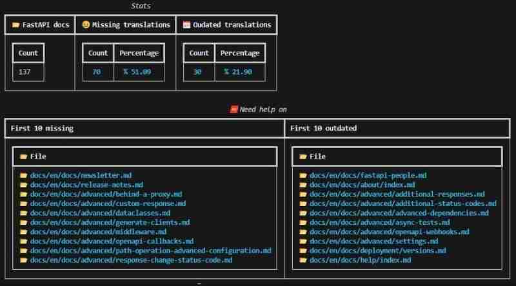516x286 pixels.
Task: Select path docs/en/docs/advanced/generate-clients.md
Action: [110, 223]
